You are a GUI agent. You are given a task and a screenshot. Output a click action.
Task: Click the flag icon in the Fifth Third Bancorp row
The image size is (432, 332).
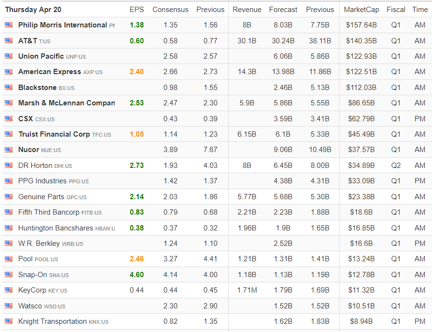9,212
